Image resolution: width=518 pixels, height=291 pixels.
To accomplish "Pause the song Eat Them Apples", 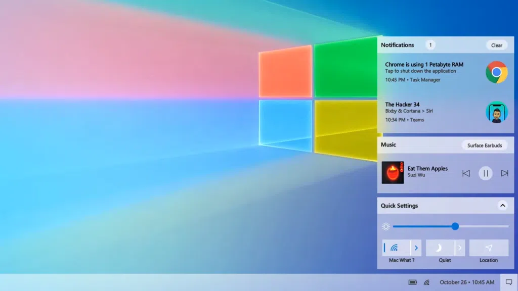I will tap(486, 173).
